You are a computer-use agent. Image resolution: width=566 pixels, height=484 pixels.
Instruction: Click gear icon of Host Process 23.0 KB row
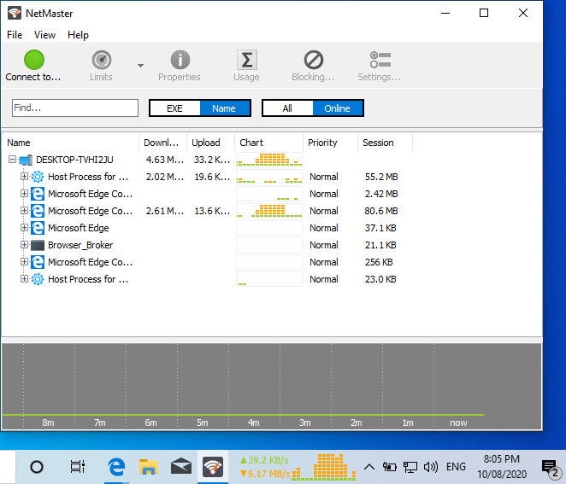(x=38, y=279)
